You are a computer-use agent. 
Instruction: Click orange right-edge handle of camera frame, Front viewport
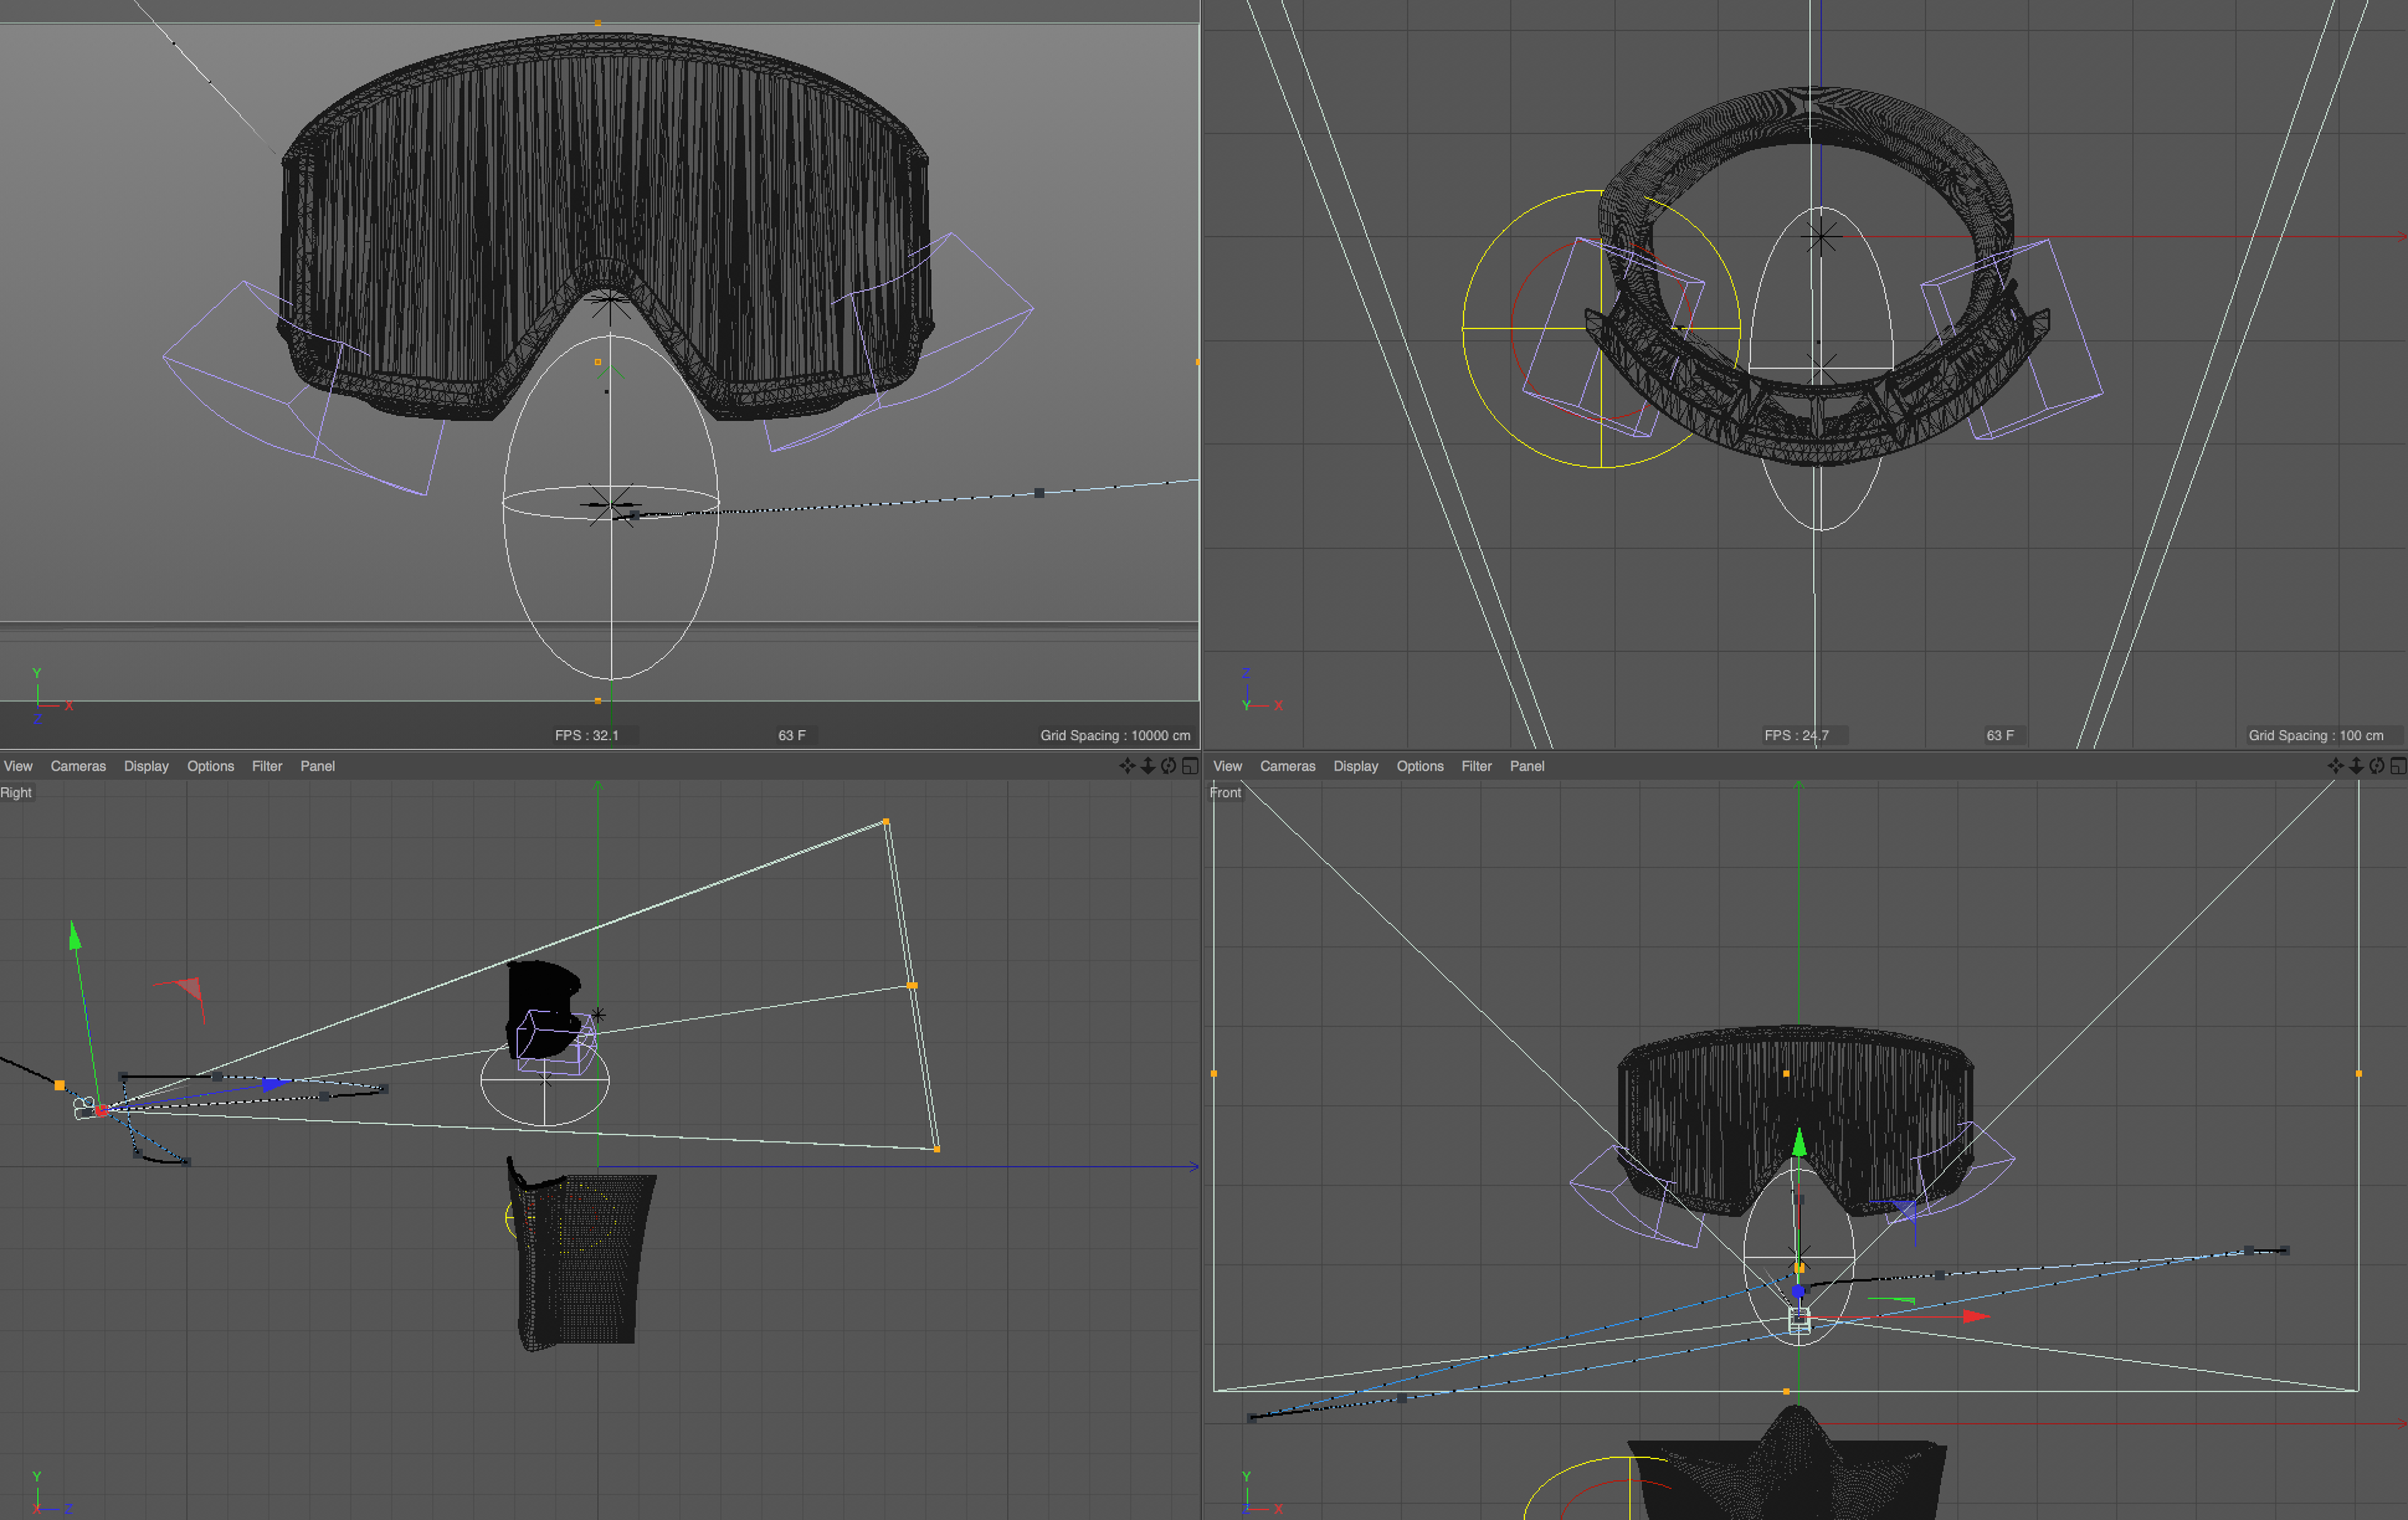click(x=2359, y=1073)
